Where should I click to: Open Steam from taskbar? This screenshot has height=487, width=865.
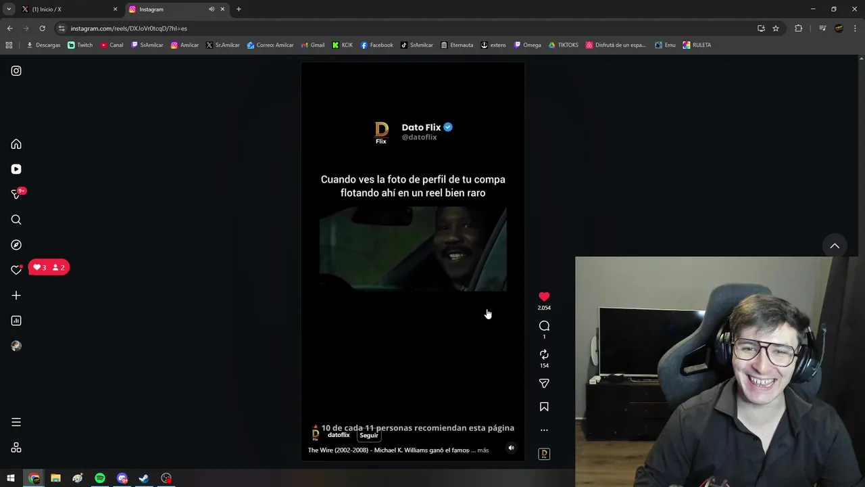pyautogui.click(x=144, y=478)
